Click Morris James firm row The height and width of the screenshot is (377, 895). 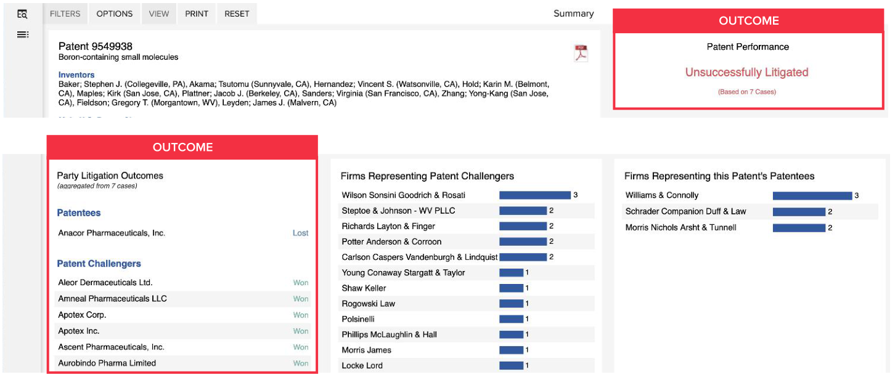467,350
